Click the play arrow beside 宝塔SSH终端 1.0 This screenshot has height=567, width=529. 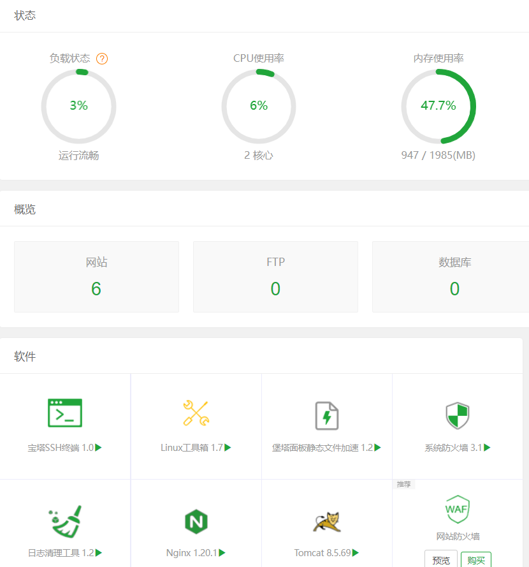coord(99,448)
